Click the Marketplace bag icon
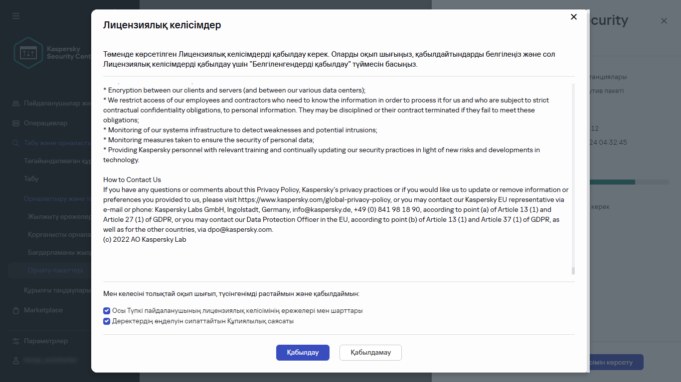681x382 pixels. 16,310
